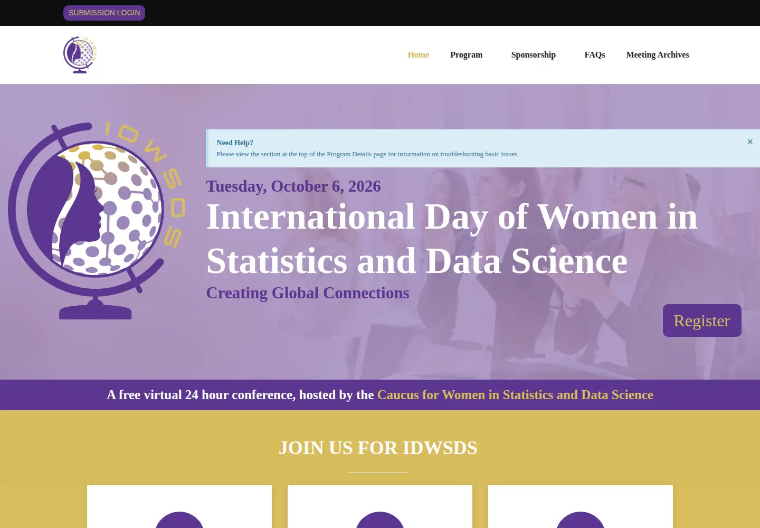Open the Sponsorship menu
The width and height of the screenshot is (760, 528).
pyautogui.click(x=534, y=55)
